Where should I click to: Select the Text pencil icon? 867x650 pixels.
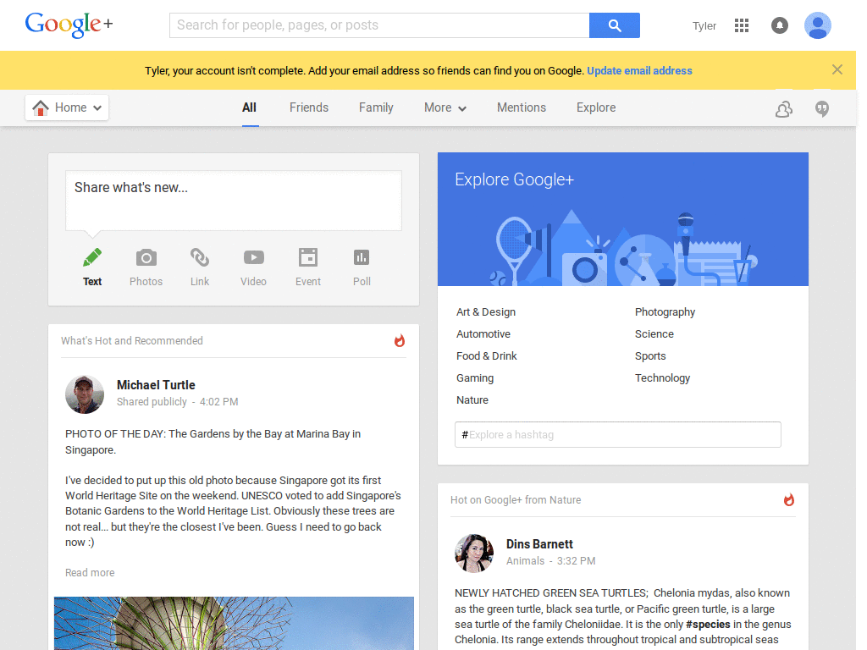tap(92, 257)
